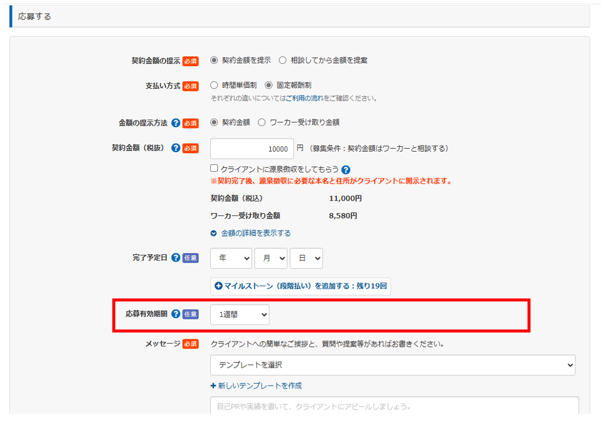
Task: Click help icon next to 完了予定日
Action: (x=176, y=258)
